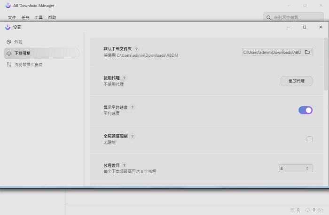
Task: Adjust the thread count stepper arrows
Action: tap(307, 168)
